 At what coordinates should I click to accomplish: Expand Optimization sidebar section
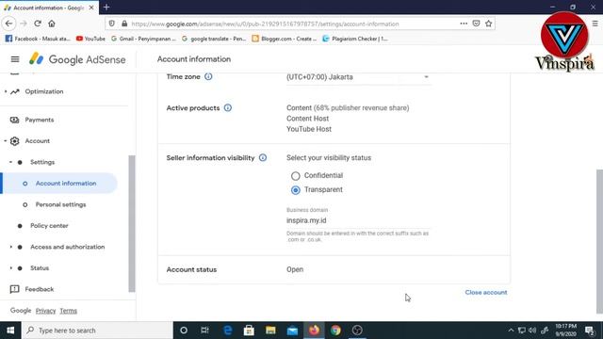click(6, 91)
